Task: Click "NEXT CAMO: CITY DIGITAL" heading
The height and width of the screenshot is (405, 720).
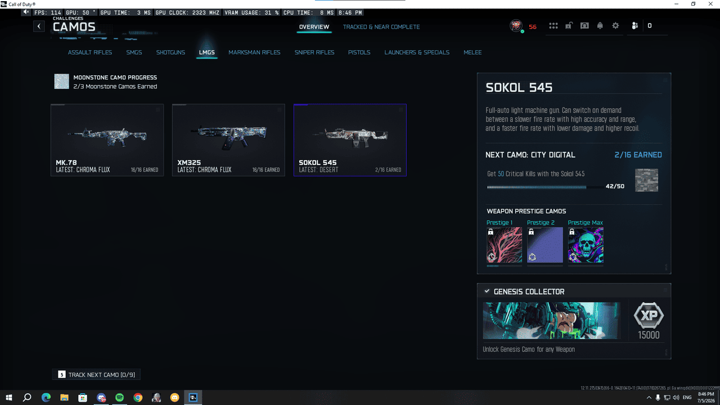Action: tap(530, 155)
